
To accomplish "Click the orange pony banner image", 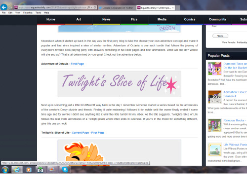I will [x=120, y=153].
